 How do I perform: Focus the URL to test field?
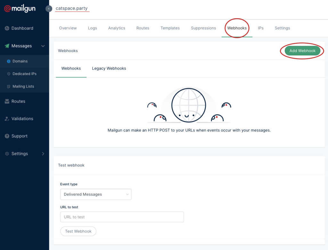(122, 217)
